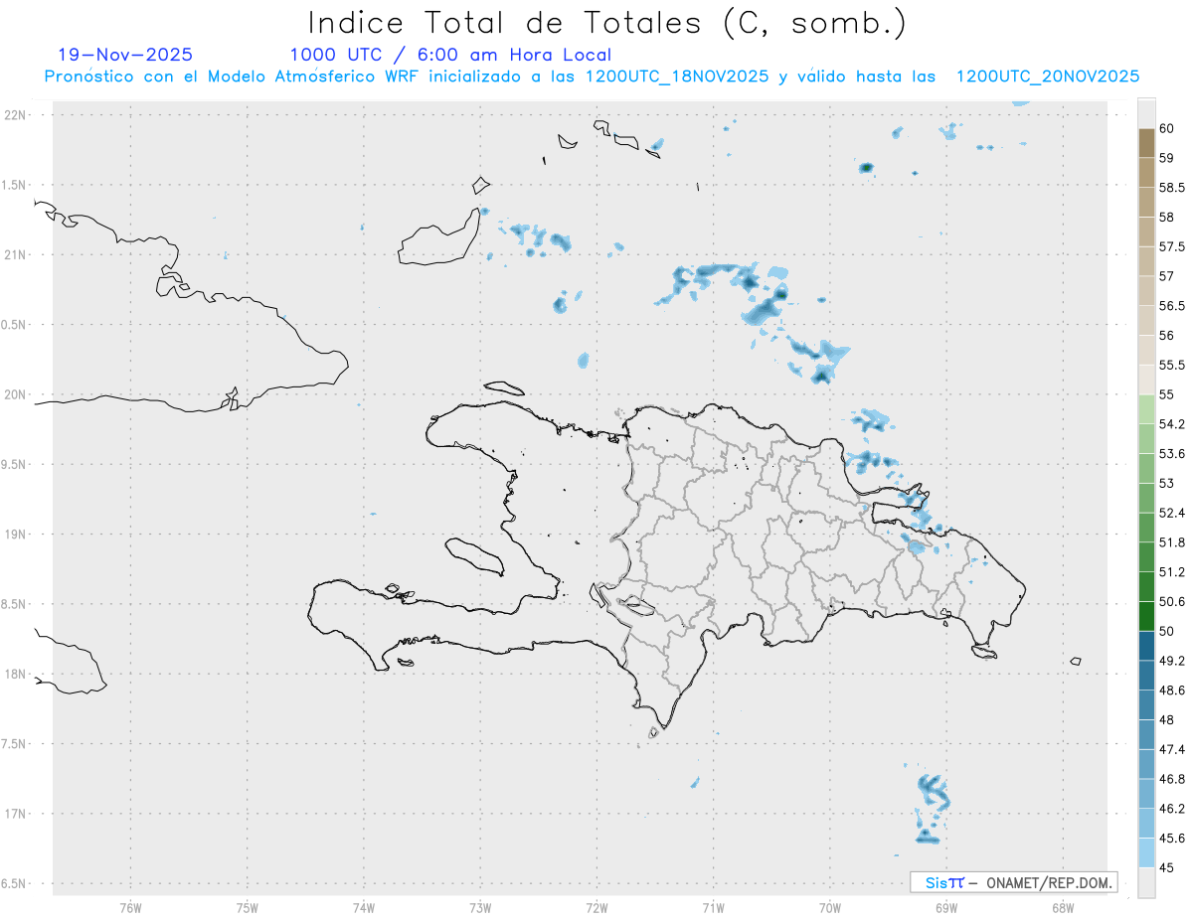Click the colorbar value label 46.2
This screenshot has width=1193, height=921.
point(1172,809)
